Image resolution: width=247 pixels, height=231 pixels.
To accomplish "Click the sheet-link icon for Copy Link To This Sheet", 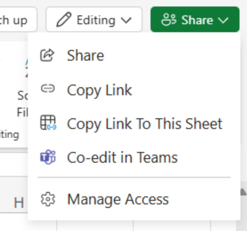I will [x=48, y=123].
